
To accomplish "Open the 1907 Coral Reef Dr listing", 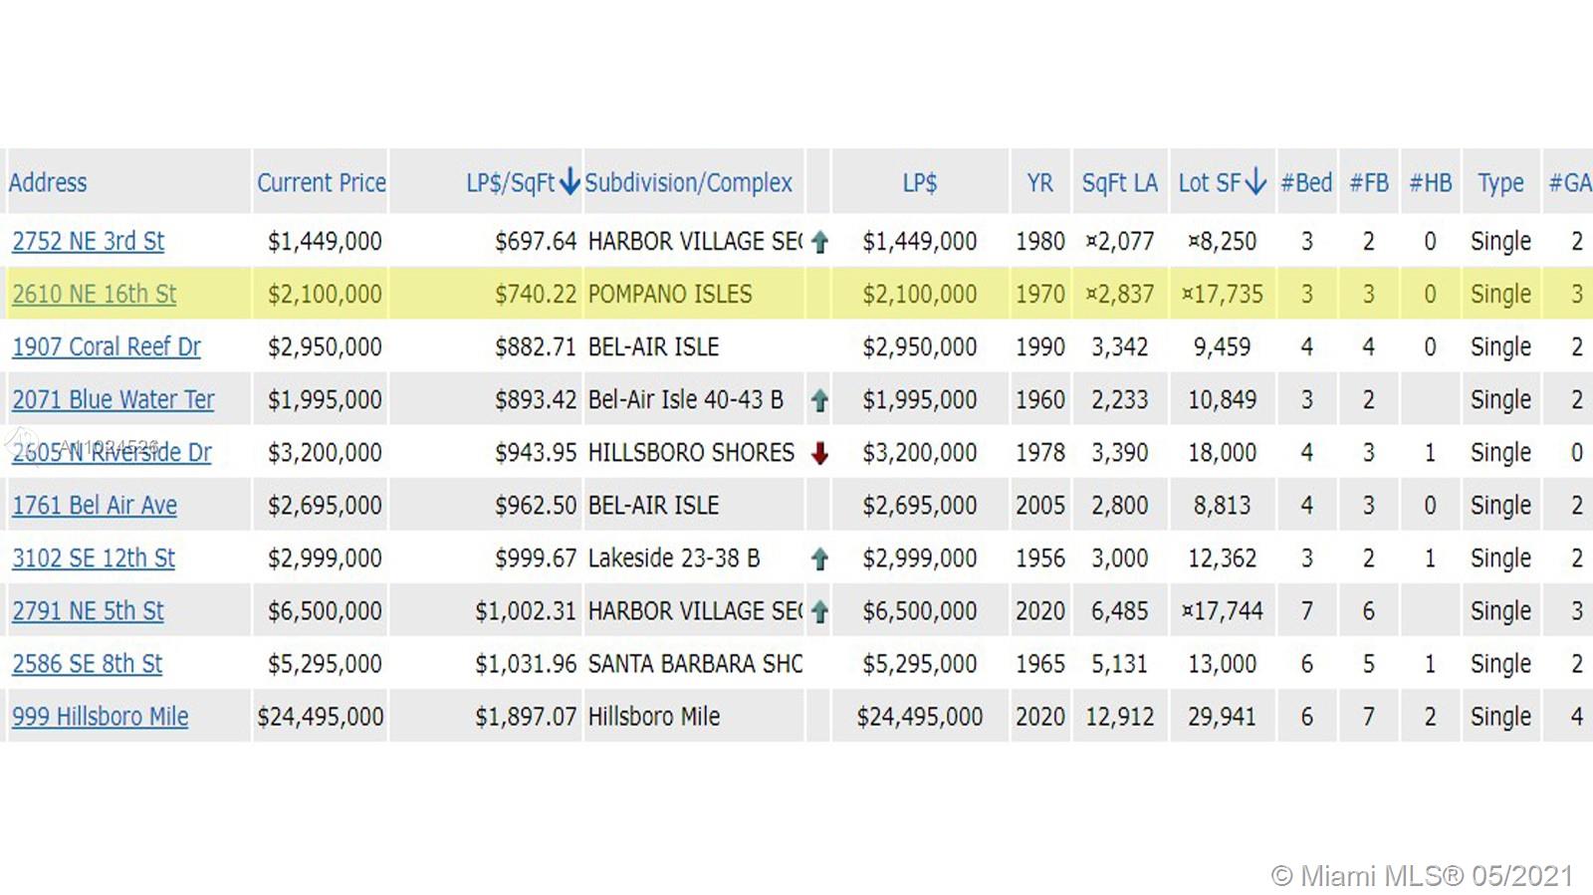I will coord(107,347).
